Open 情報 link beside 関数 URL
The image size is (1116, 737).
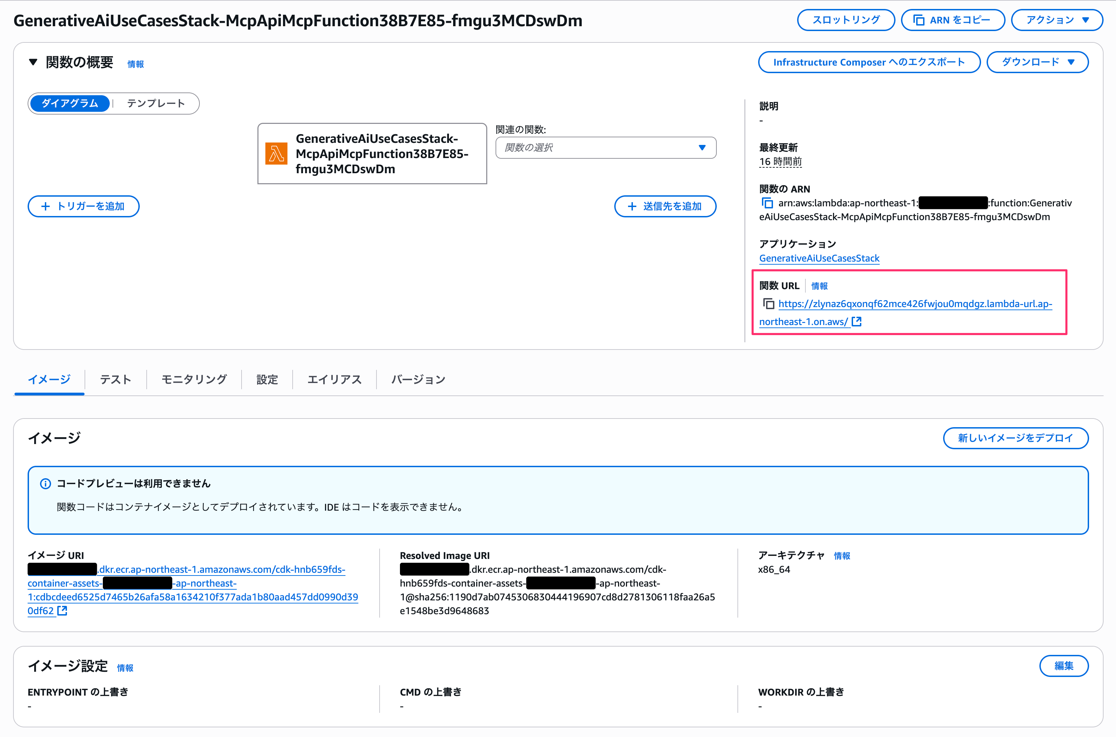click(819, 286)
